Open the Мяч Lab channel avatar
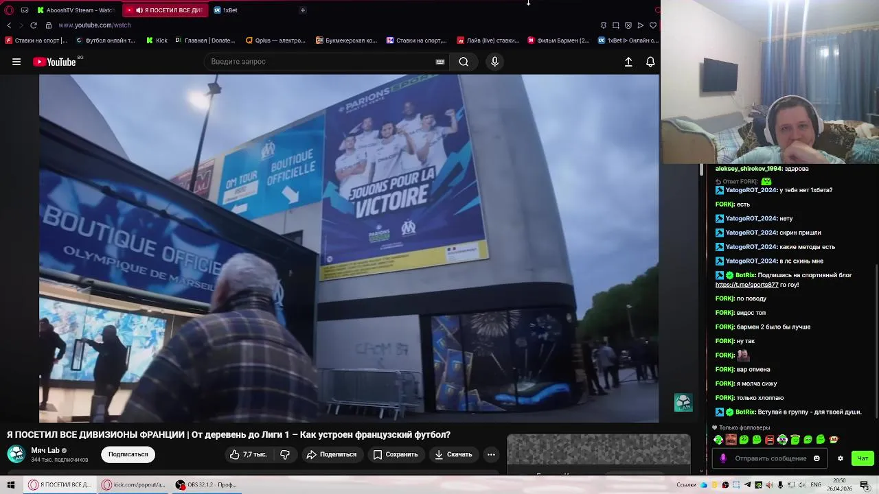Screen dimensions: 879x494 [16, 454]
